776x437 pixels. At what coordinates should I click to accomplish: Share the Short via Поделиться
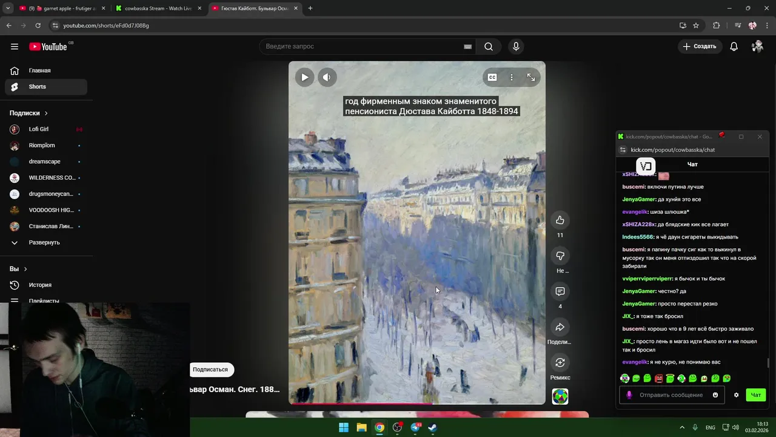560,327
